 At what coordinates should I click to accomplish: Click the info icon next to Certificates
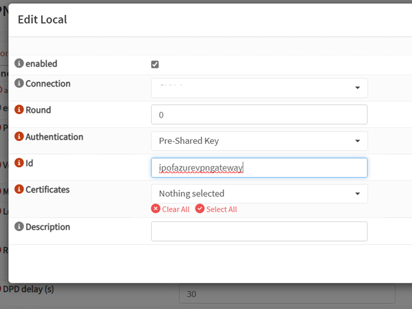coord(19,189)
